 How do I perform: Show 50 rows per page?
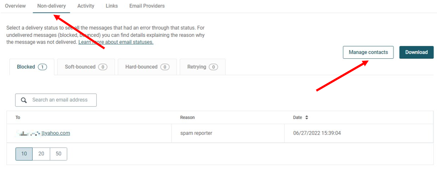click(58, 154)
